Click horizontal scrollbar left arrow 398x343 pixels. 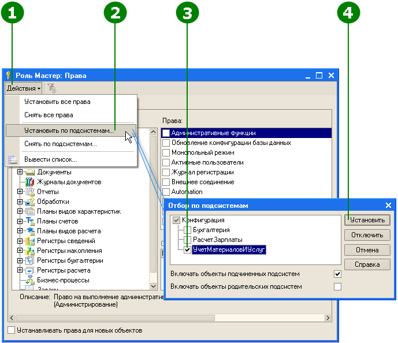(12, 318)
